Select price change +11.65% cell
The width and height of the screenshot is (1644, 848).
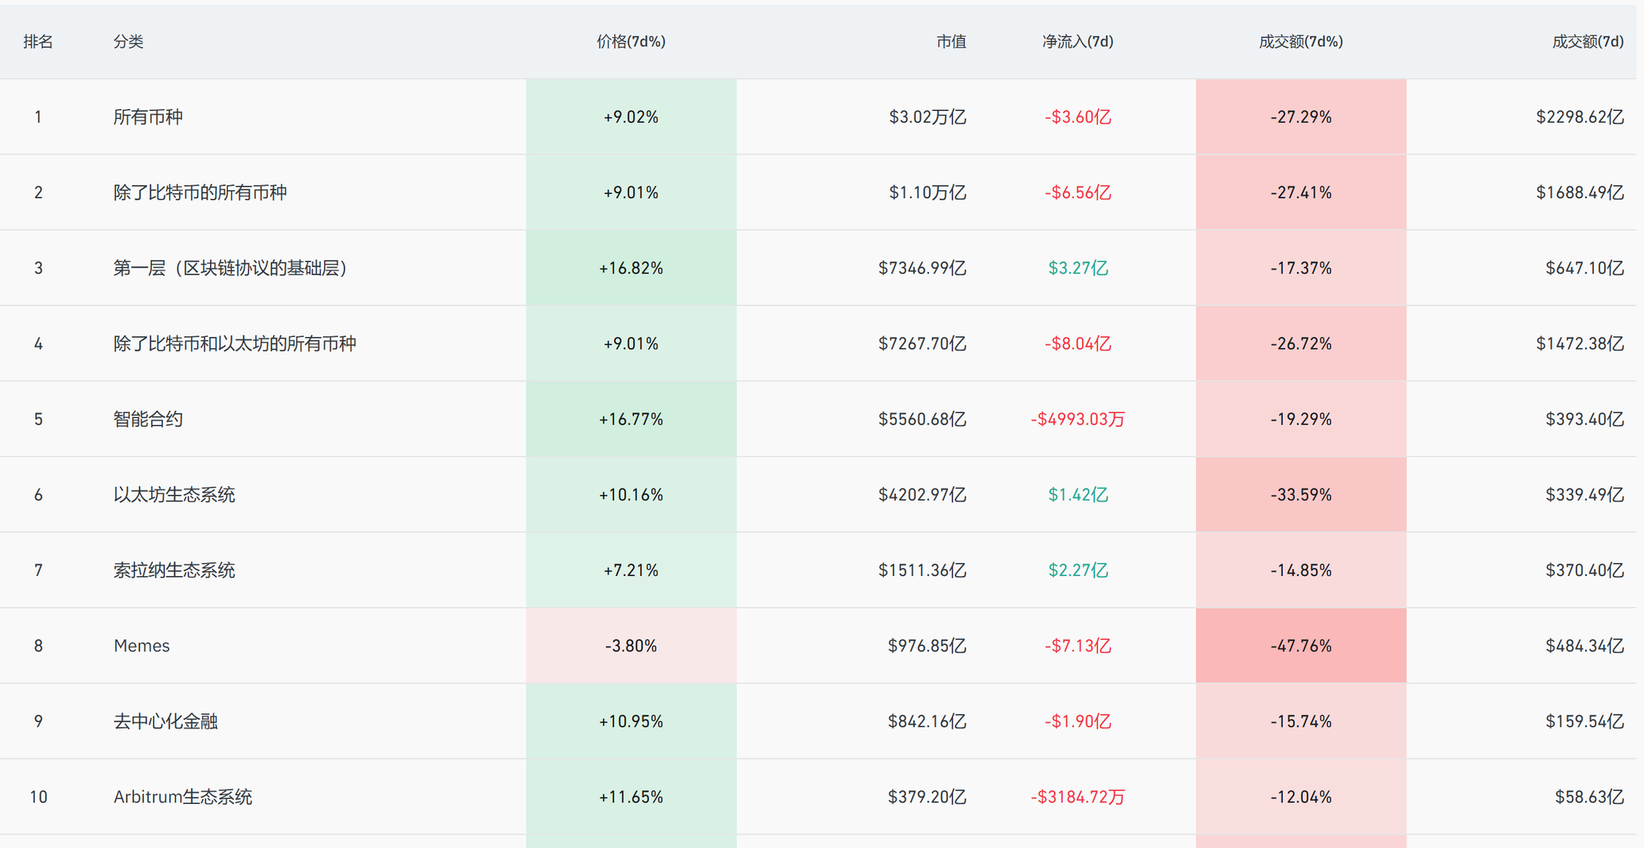pos(631,797)
